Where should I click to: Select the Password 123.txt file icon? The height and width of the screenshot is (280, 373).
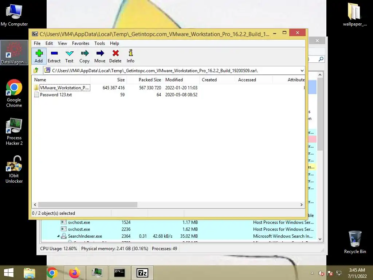[x=36, y=94]
